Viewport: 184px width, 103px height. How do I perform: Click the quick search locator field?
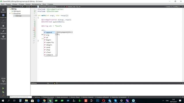(x=21, y=97)
